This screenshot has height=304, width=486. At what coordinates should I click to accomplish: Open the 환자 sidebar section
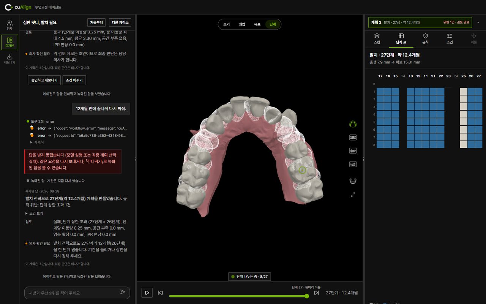click(x=9, y=25)
